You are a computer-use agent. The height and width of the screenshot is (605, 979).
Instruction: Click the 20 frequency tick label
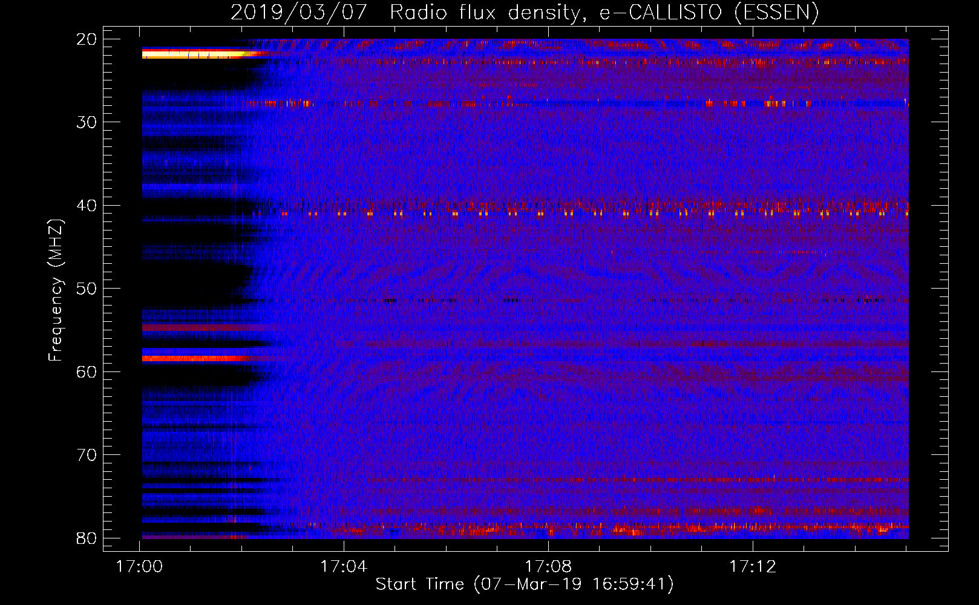pos(87,39)
